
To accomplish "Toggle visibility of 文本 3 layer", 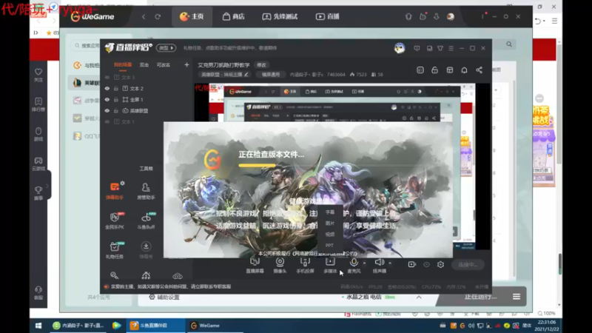I will (107, 78).
